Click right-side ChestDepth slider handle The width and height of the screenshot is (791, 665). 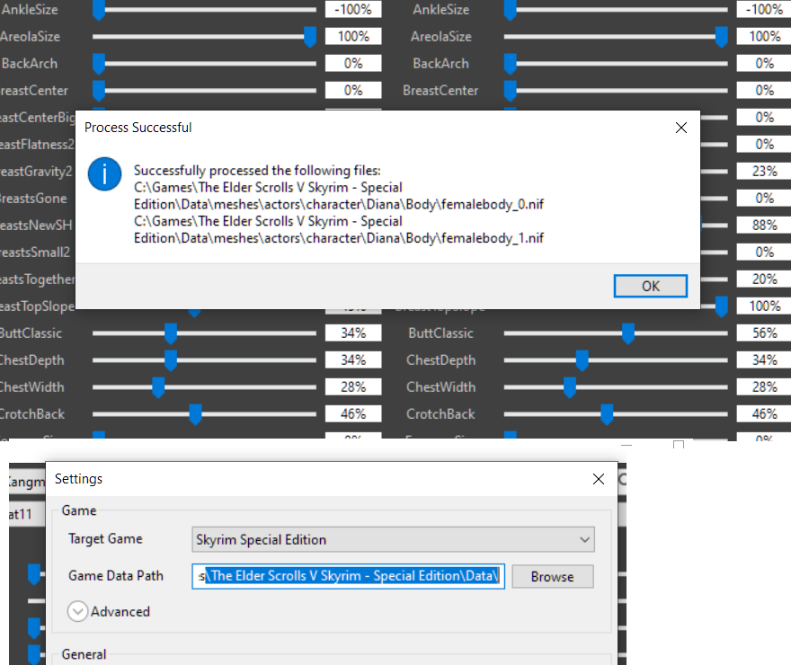pyautogui.click(x=582, y=360)
